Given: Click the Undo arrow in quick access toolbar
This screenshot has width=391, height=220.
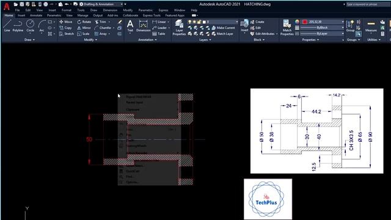Looking at the screenshot, I should pyautogui.click(x=67, y=4).
